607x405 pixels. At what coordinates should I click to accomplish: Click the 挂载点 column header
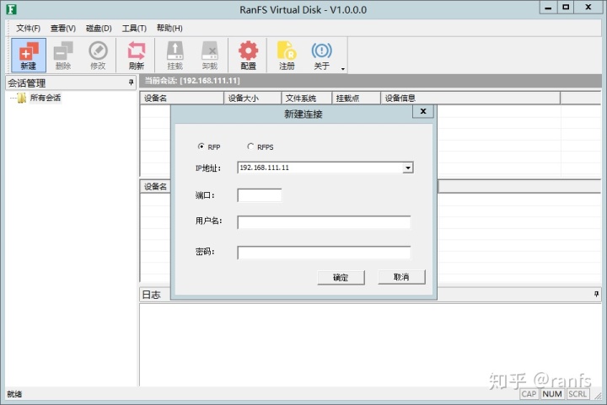pos(357,99)
